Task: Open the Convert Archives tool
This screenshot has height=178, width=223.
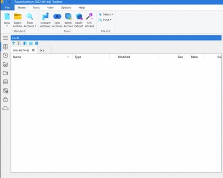Action: point(45,20)
